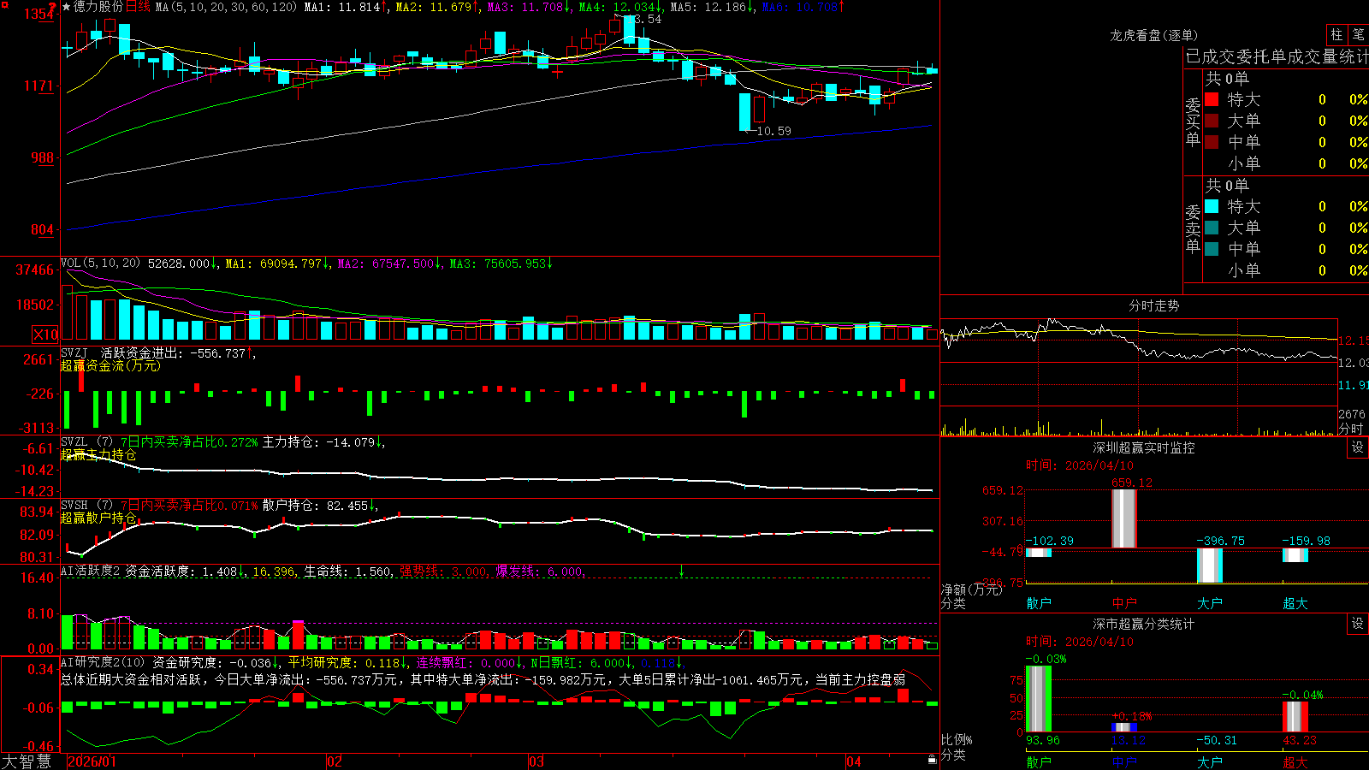Click the 超赢资金流(万元) label

point(110,365)
